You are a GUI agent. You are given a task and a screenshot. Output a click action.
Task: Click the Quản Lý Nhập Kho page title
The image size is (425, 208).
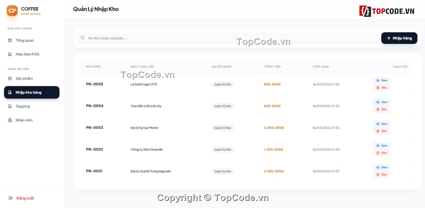pyautogui.click(x=96, y=9)
